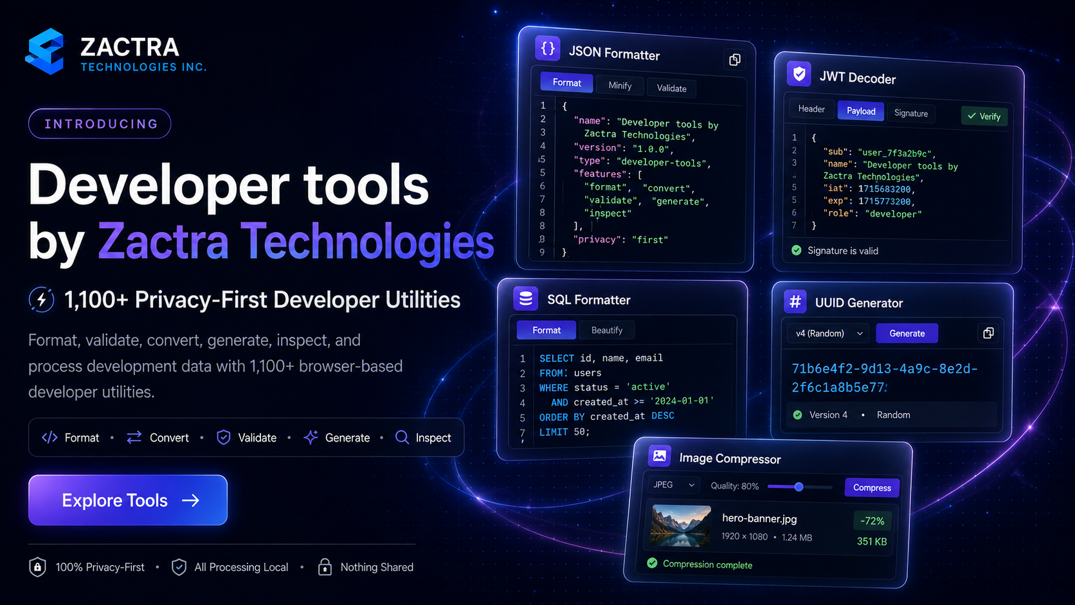Click the Zactra cube logo icon
The image size is (1075, 605).
[x=45, y=51]
